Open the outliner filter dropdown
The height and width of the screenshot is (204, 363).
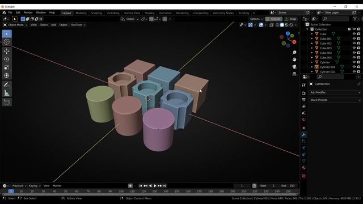[x=356, y=19]
